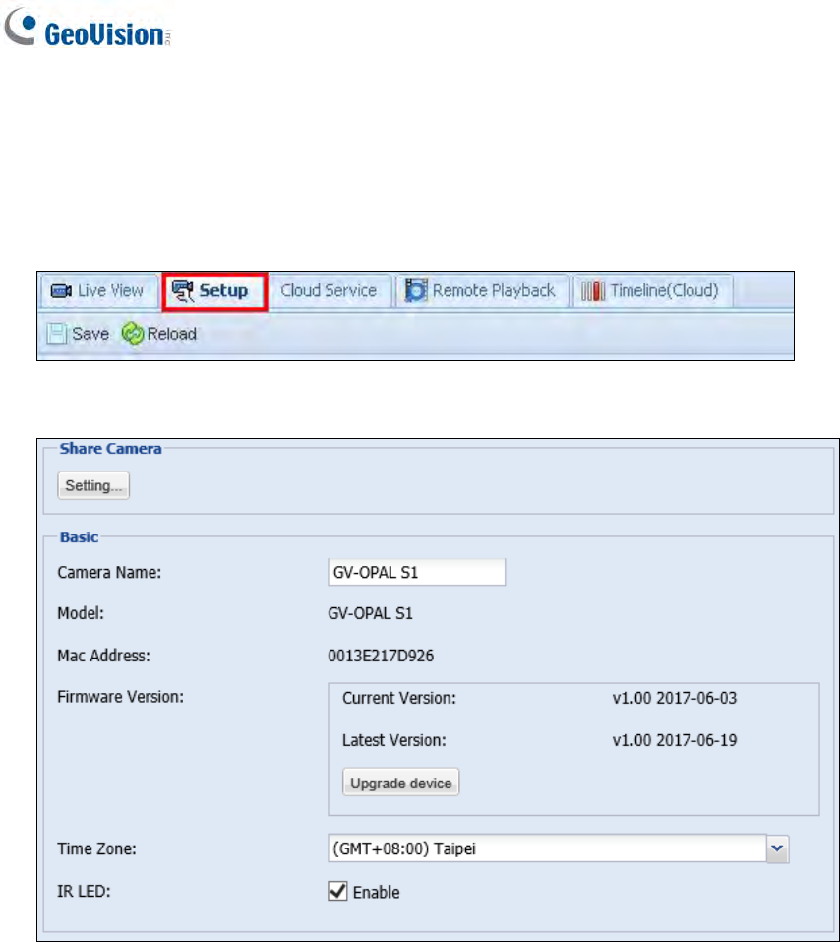The width and height of the screenshot is (840, 942).
Task: Open Share Camera Setting button
Action: click(x=93, y=485)
